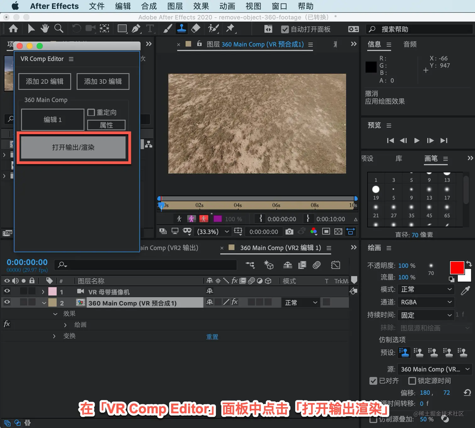Uncheck 自动打开面板 checkbox
The width and height of the screenshot is (475, 428).
(285, 29)
